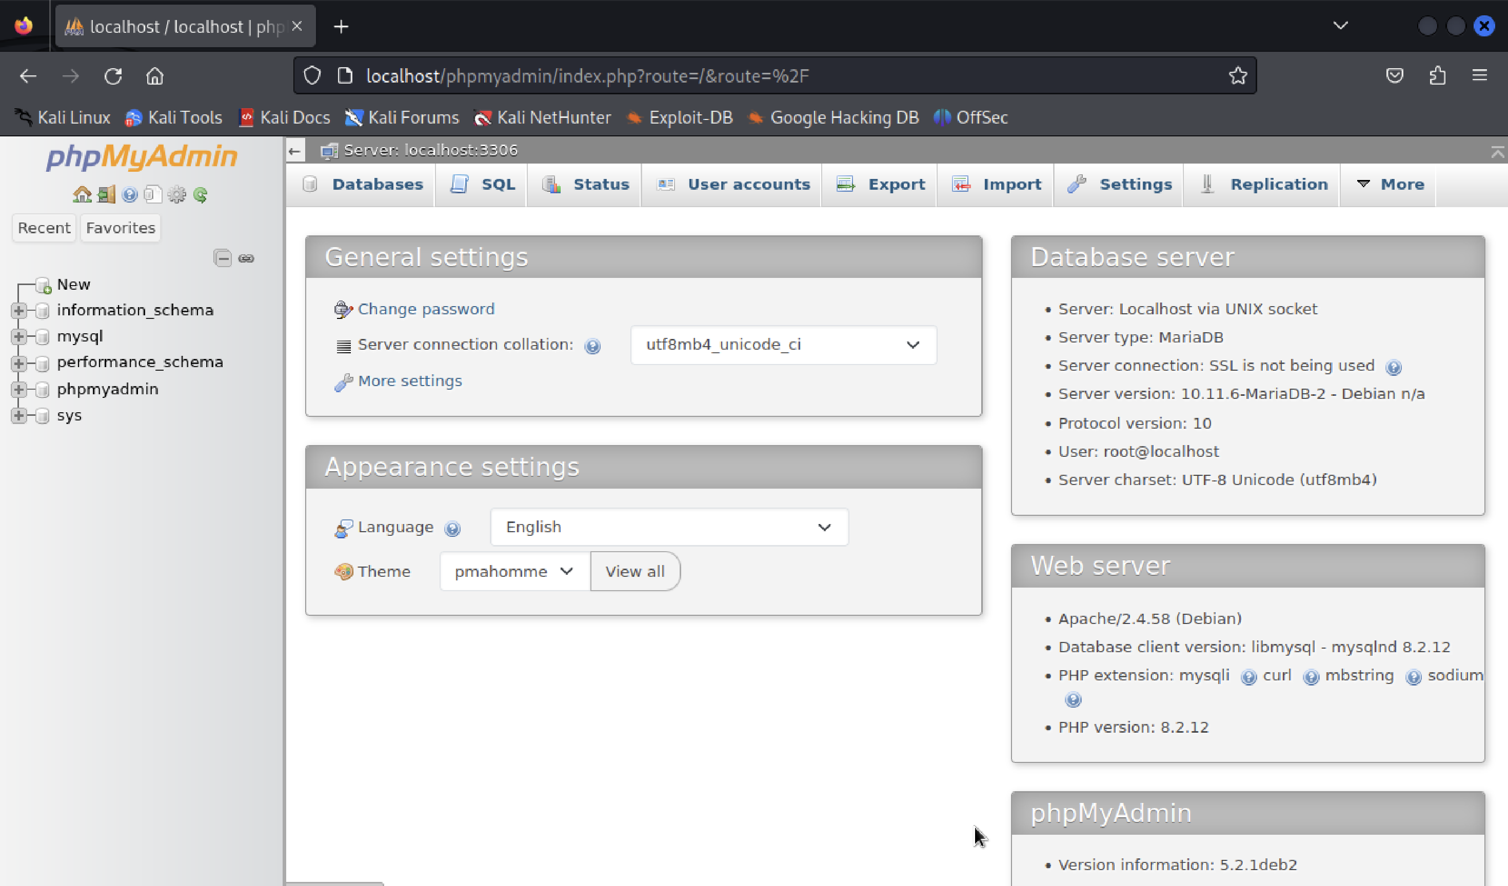Open Kali Tools bookmark
1508x886 pixels.
173,117
